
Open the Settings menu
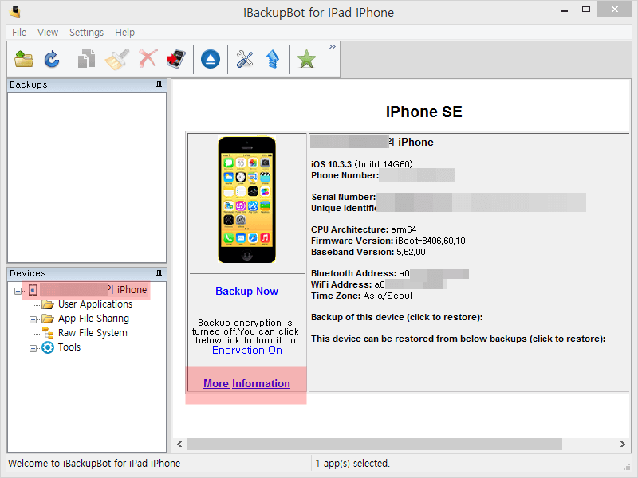click(x=86, y=33)
